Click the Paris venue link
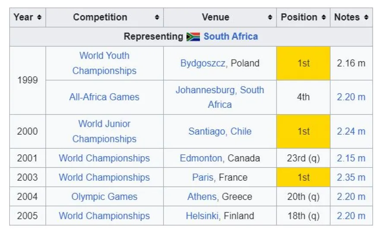Screen dimensions: 380x236 click(203, 177)
